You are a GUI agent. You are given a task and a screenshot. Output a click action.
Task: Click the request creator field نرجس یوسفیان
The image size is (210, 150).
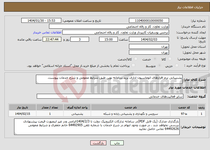point(116,32)
